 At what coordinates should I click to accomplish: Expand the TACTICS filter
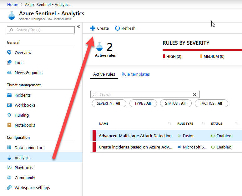(x=211, y=103)
